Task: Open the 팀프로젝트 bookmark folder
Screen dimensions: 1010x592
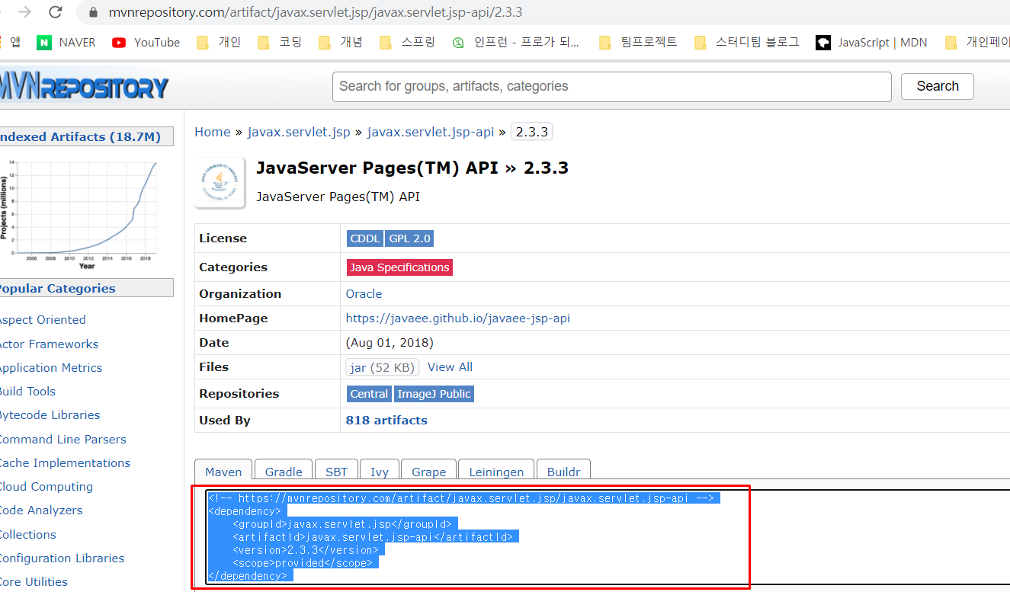Action: pyautogui.click(x=638, y=43)
